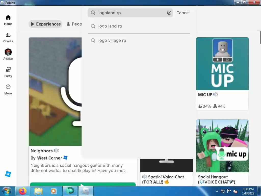
Task: Click the Spatial Voice Chat thumbnail image
Action: [x=166, y=165]
